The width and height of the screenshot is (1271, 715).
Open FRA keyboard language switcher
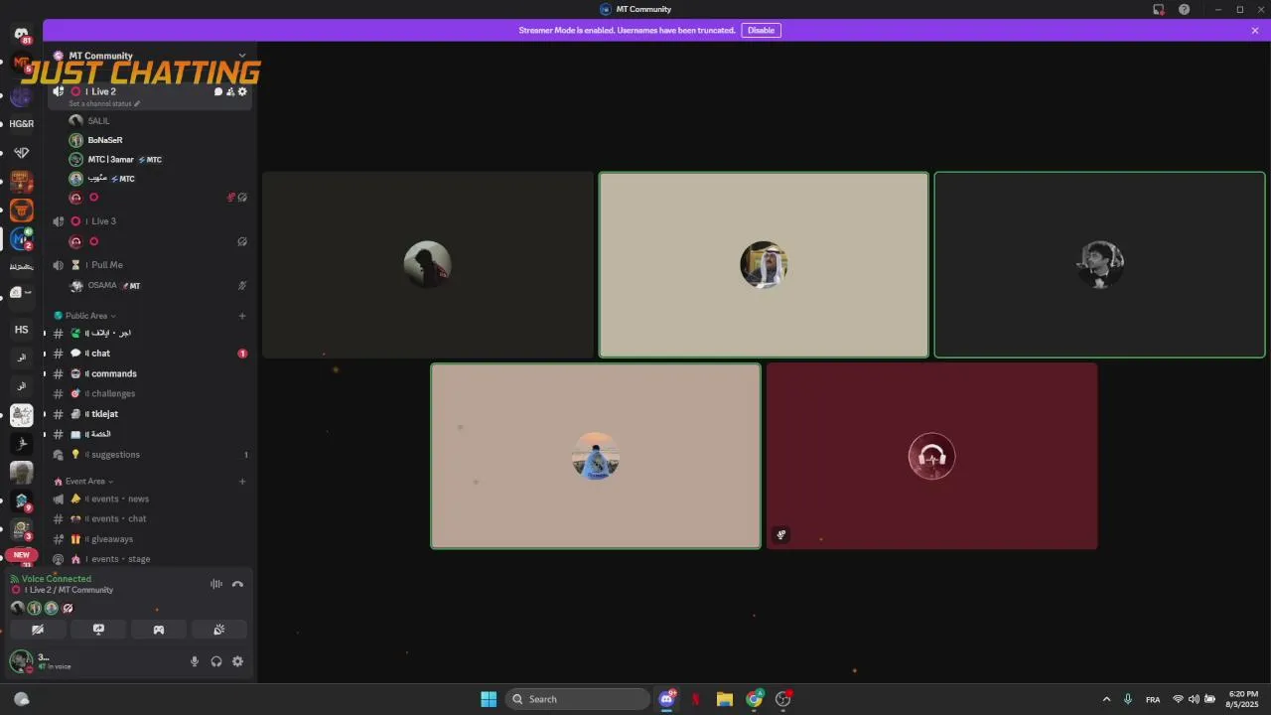[1153, 700]
